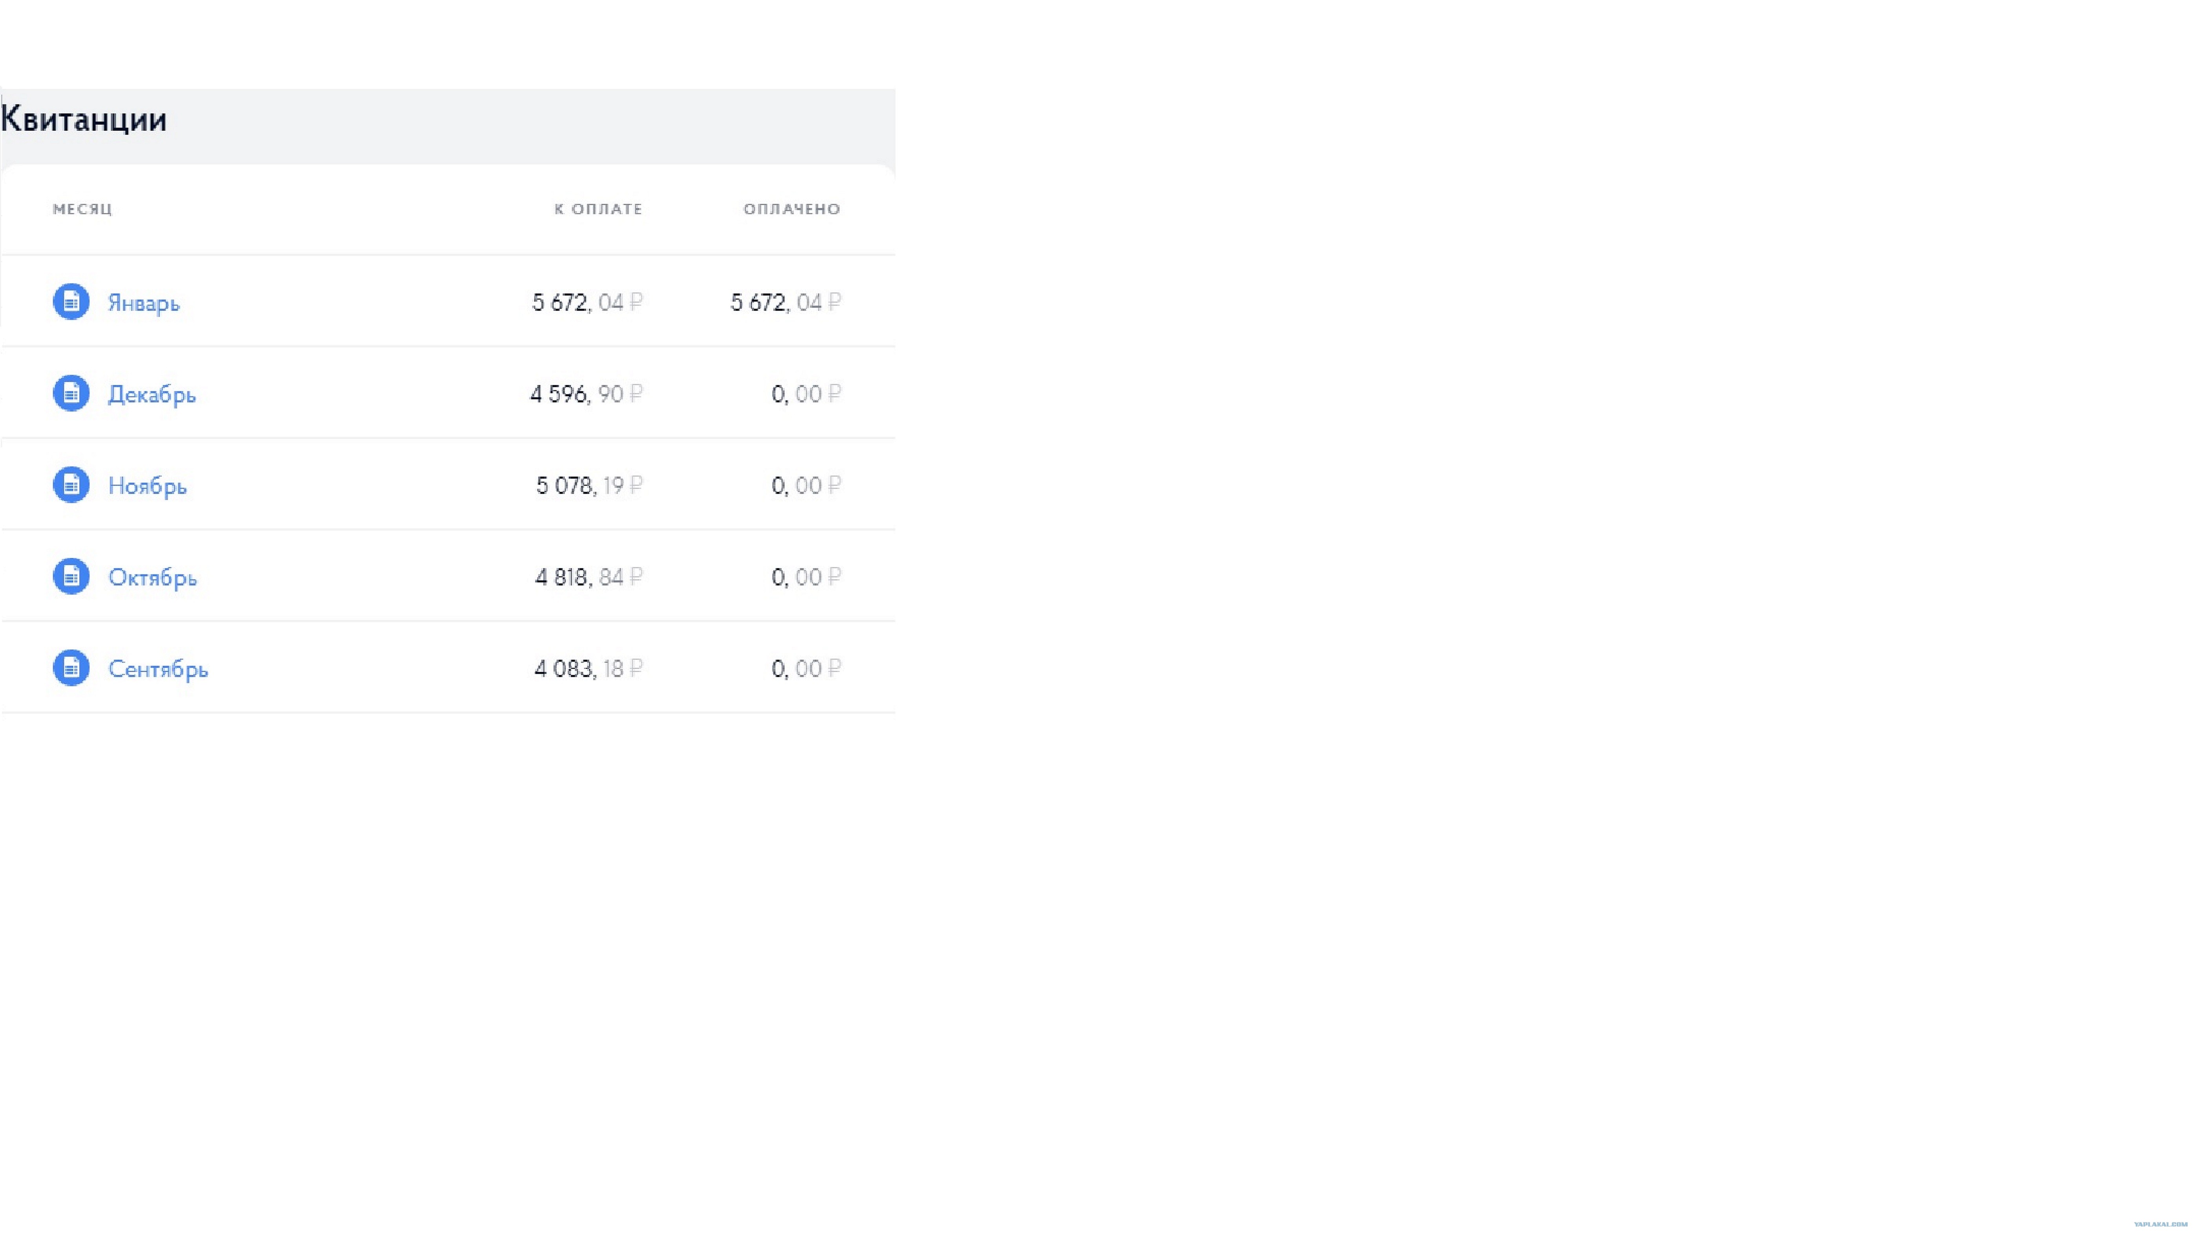Viewport: 2198px width, 1236px height.
Task: Open the Сентябрь receipt link
Action: 158,669
